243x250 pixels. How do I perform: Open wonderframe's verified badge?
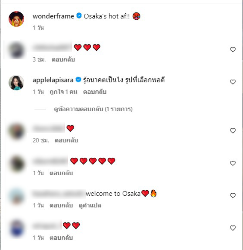click(x=79, y=16)
